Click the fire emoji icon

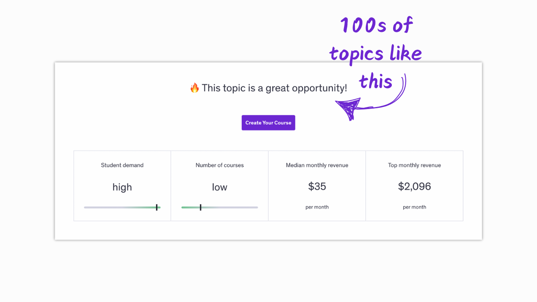point(194,88)
